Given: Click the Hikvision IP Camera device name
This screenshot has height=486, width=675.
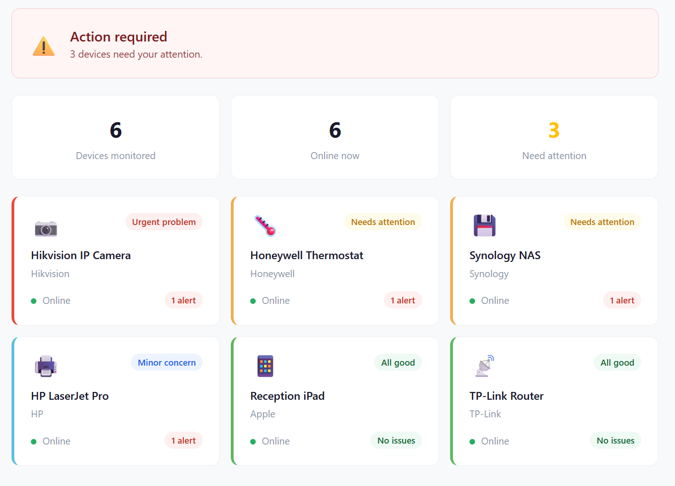Looking at the screenshot, I should coord(81,255).
